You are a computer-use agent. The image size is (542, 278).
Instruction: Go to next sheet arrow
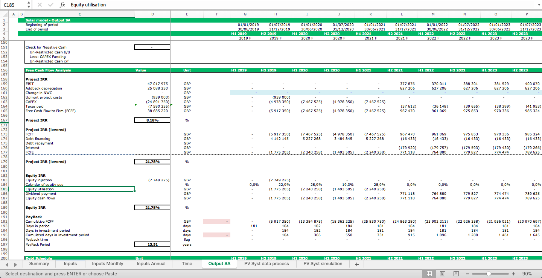point(16,264)
